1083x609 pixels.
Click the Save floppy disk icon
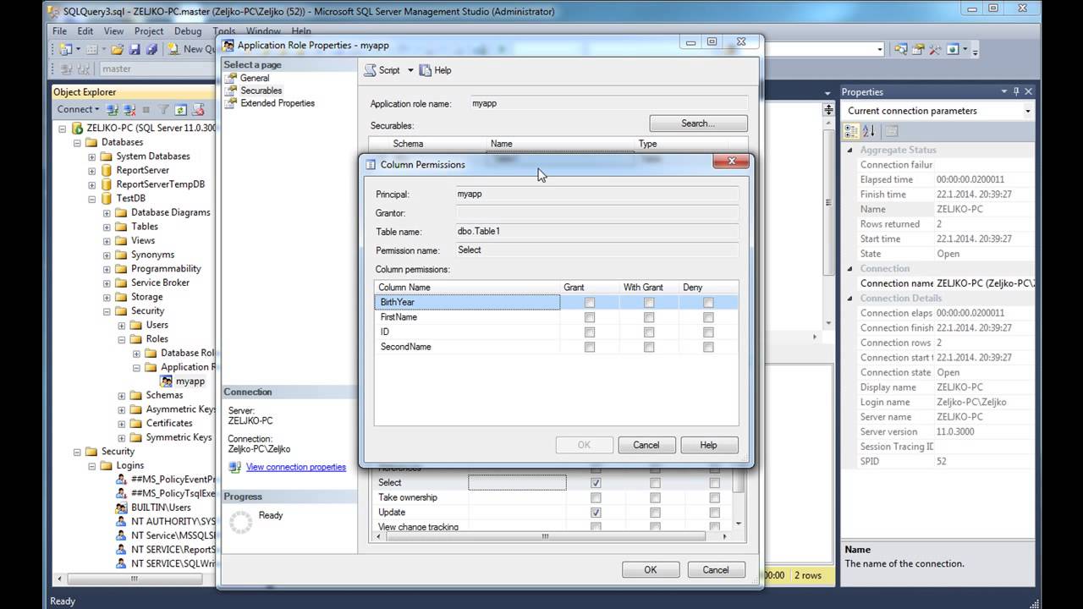point(135,49)
